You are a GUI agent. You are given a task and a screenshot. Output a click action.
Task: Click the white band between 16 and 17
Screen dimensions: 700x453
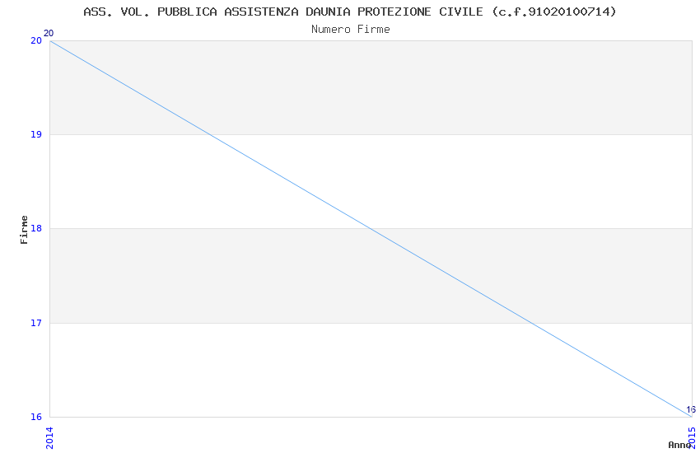(x=247, y=371)
